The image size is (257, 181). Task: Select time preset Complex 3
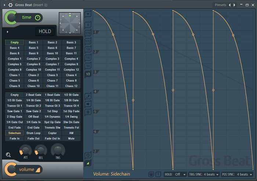pyautogui.click(x=53, y=59)
